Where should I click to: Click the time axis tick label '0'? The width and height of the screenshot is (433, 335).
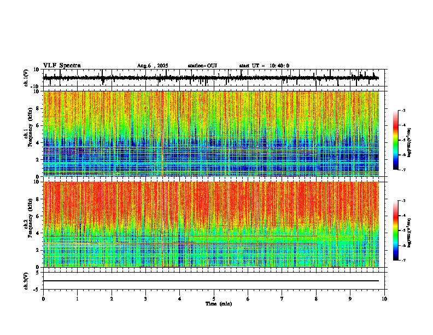[43, 299]
